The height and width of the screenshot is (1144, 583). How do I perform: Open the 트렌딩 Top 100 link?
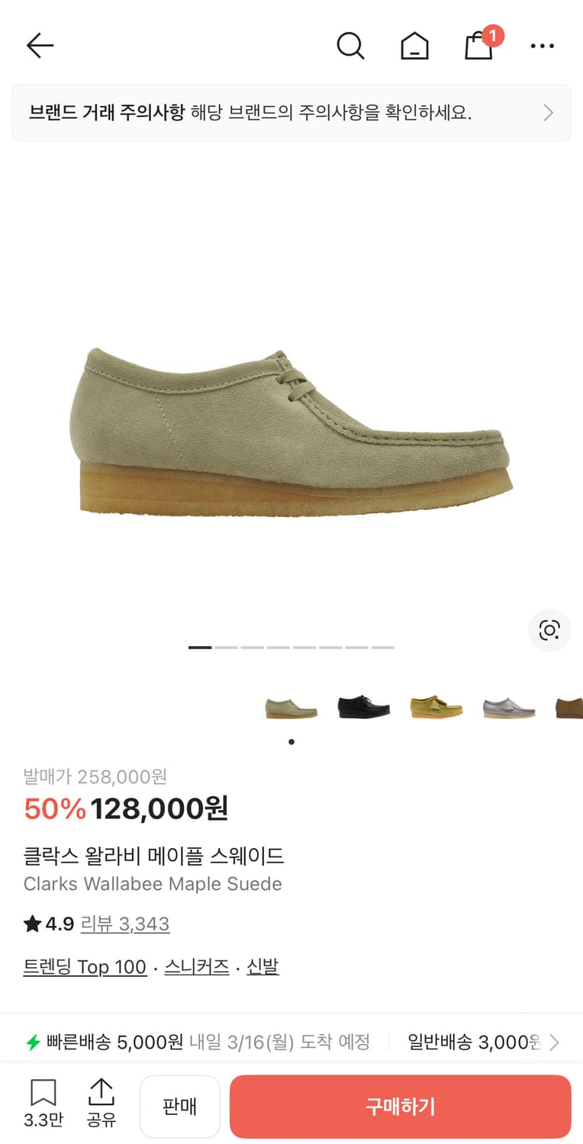click(85, 967)
